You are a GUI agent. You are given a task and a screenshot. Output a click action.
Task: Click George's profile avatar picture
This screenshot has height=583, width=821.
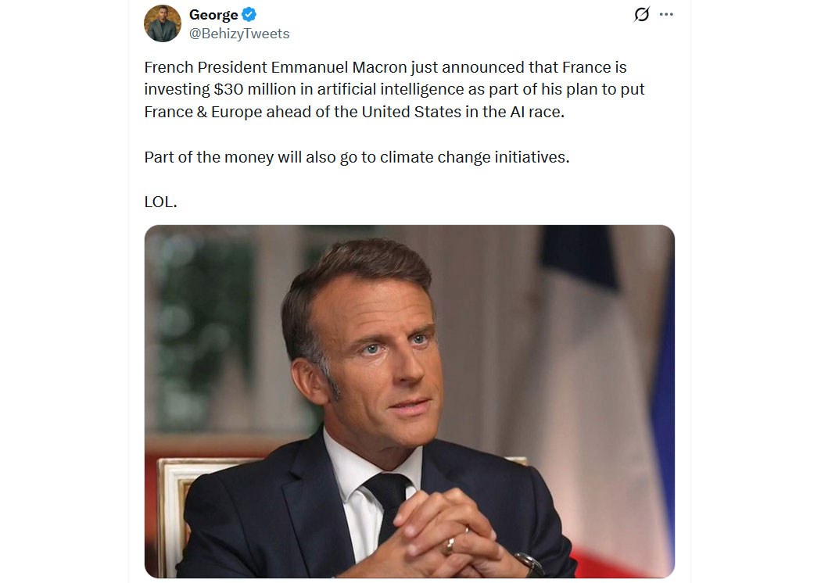[x=163, y=23]
